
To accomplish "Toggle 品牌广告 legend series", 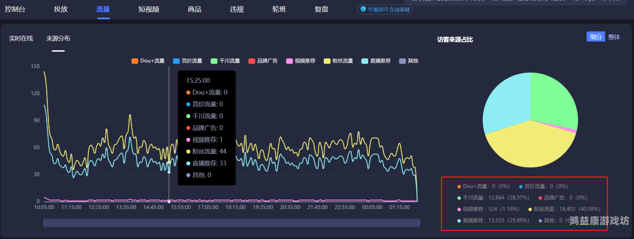I will tap(263, 61).
